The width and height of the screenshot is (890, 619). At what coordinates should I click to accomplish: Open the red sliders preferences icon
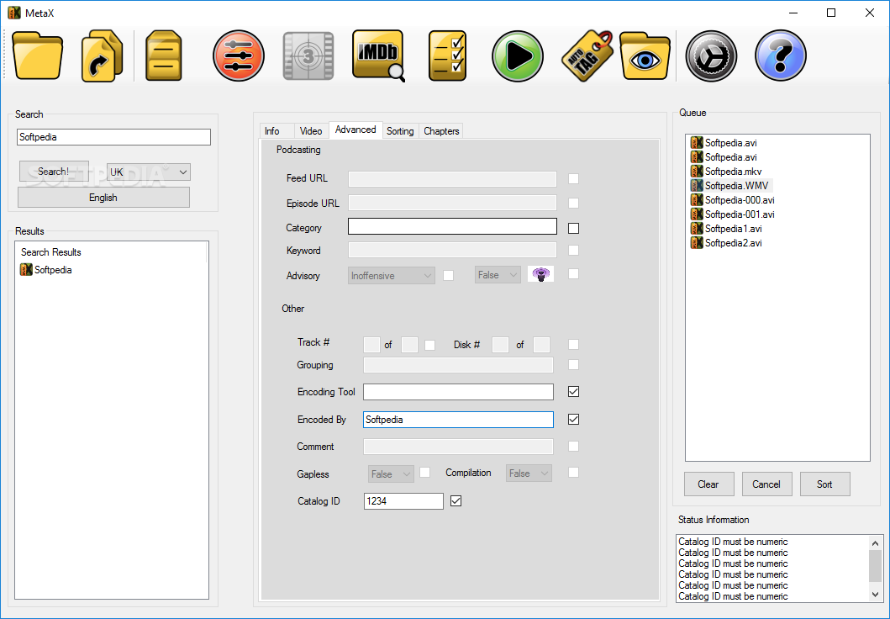[239, 56]
